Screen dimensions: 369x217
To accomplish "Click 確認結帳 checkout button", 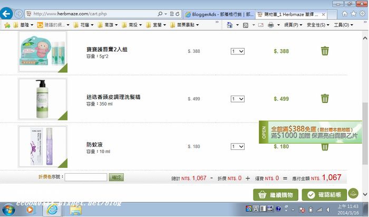I will (x=324, y=195).
